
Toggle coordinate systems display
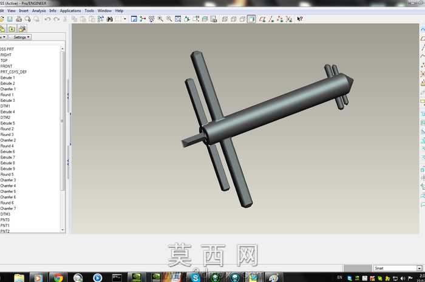click(289, 19)
